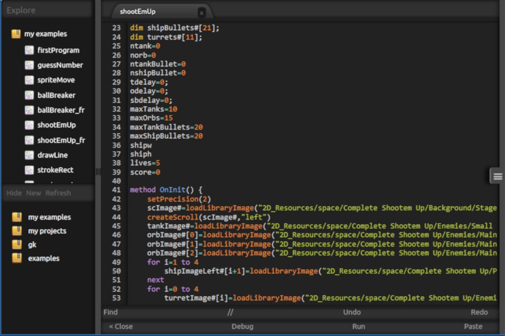Click the folder icon beside my projects
Viewport: 505px width, 336px height.
17,231
